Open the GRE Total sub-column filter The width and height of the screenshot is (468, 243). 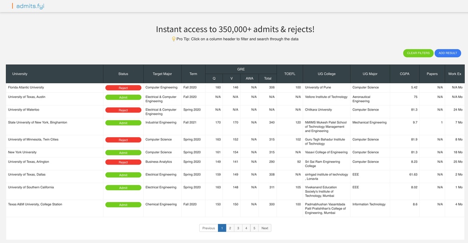click(x=268, y=78)
